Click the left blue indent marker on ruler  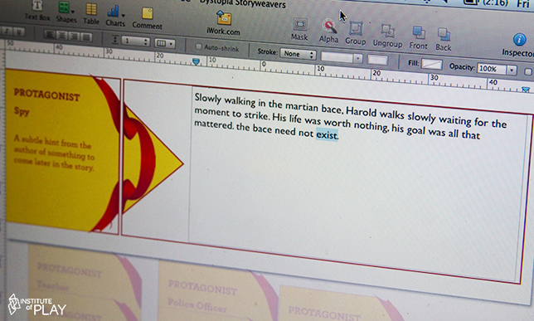point(196,61)
